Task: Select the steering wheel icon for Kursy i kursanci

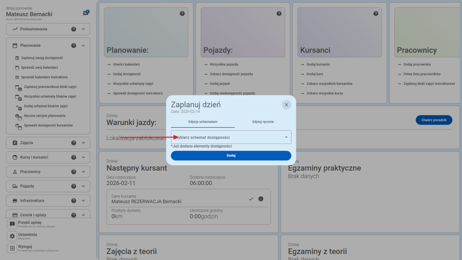Action: pyautogui.click(x=15, y=157)
